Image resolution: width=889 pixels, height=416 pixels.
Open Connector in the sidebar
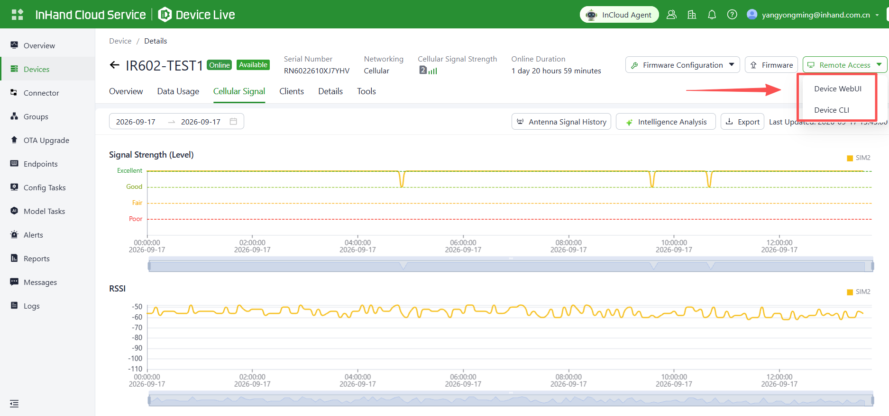[x=47, y=93]
